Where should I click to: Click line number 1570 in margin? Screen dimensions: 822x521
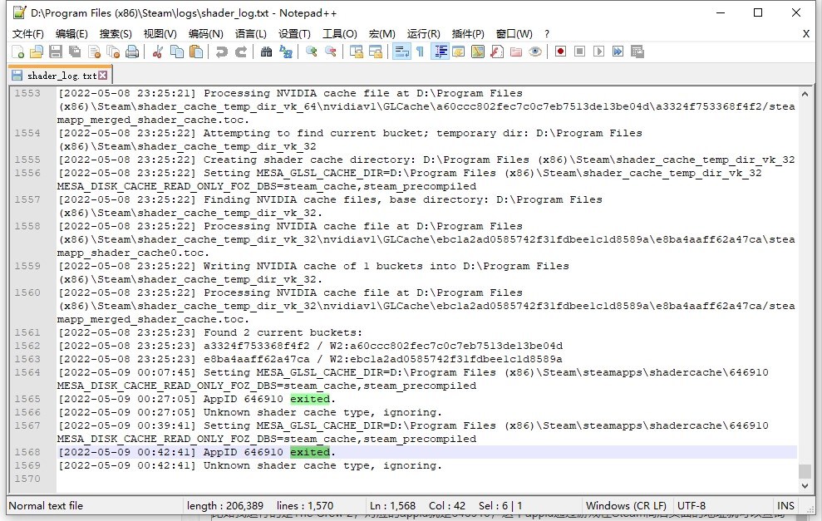(x=27, y=479)
